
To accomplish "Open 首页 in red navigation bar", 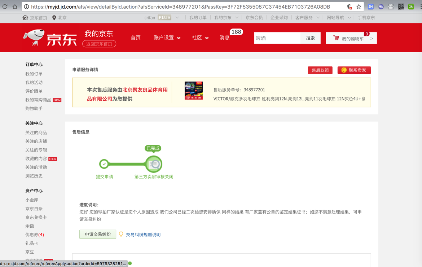I will click(x=136, y=38).
